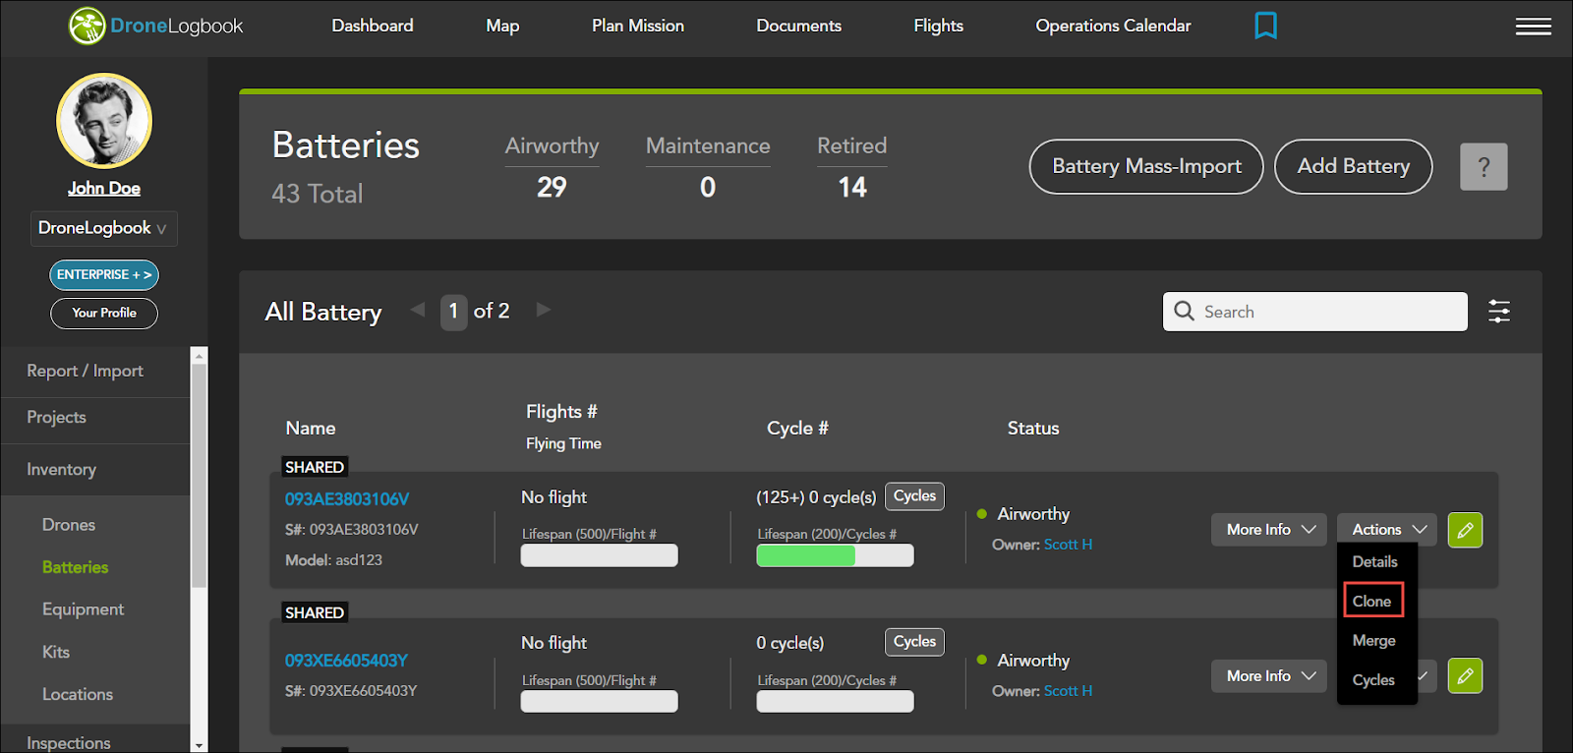Click Airworthy count 29
The width and height of the screenshot is (1573, 753).
click(552, 187)
